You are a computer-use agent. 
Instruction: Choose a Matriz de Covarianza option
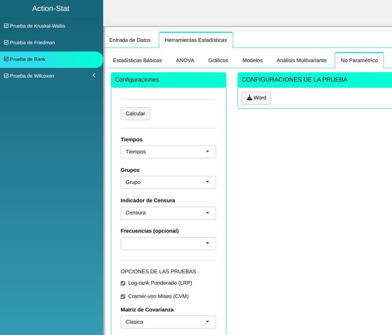(x=168, y=322)
